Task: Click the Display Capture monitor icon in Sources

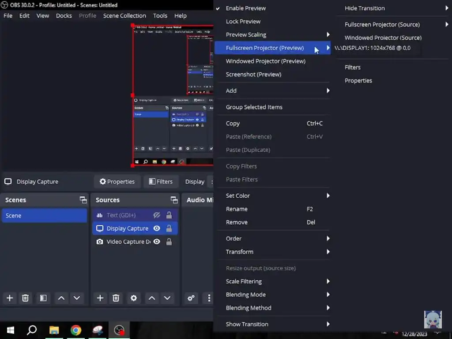Action: (x=100, y=228)
